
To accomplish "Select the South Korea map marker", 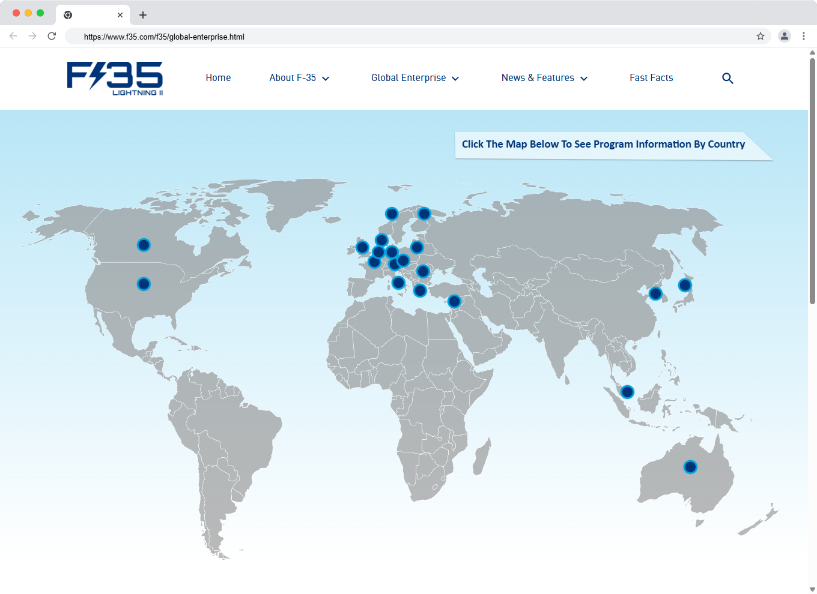I will pos(655,293).
